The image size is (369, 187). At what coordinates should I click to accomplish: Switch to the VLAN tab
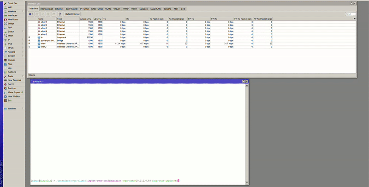click(x=108, y=9)
